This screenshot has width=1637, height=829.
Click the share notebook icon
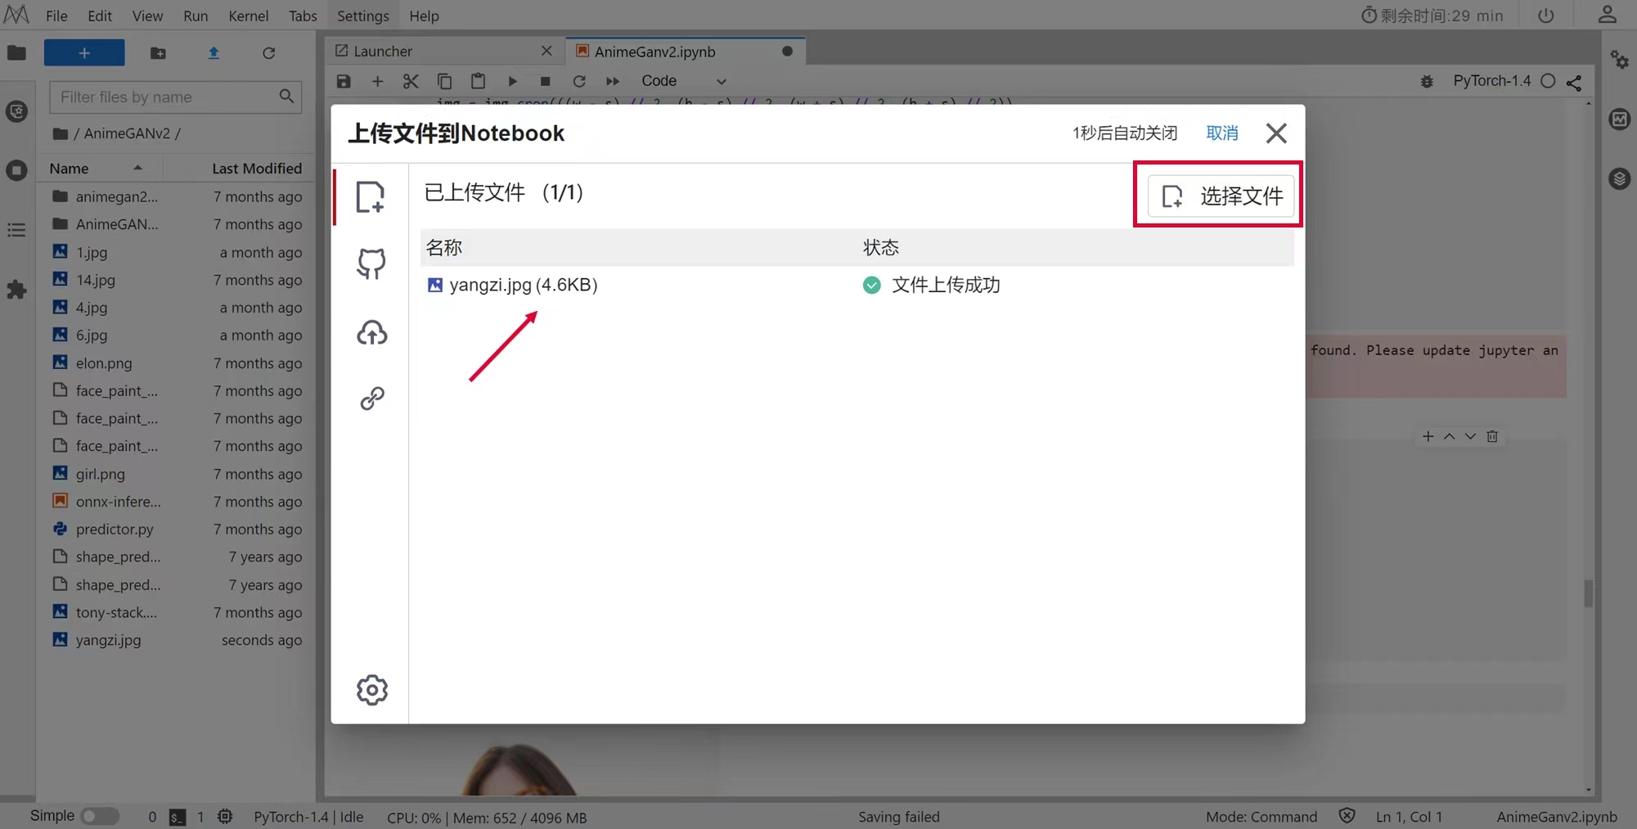coord(1574,82)
